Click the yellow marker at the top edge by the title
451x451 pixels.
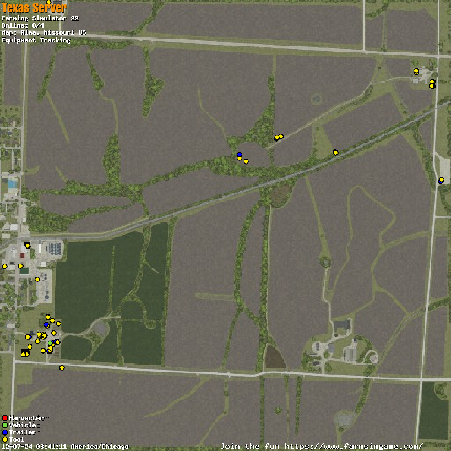pyautogui.click(x=48, y=2)
